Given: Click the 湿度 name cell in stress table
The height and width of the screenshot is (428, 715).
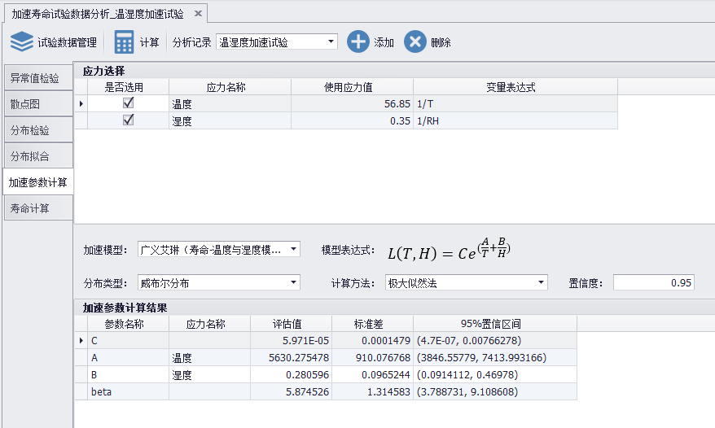Looking at the screenshot, I should click(x=230, y=120).
